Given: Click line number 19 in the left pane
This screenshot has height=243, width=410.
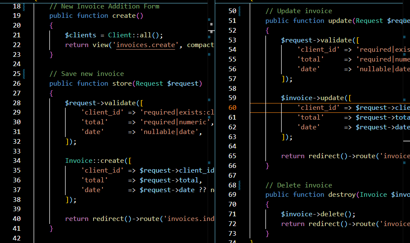Looking at the screenshot, I should click(x=17, y=16).
